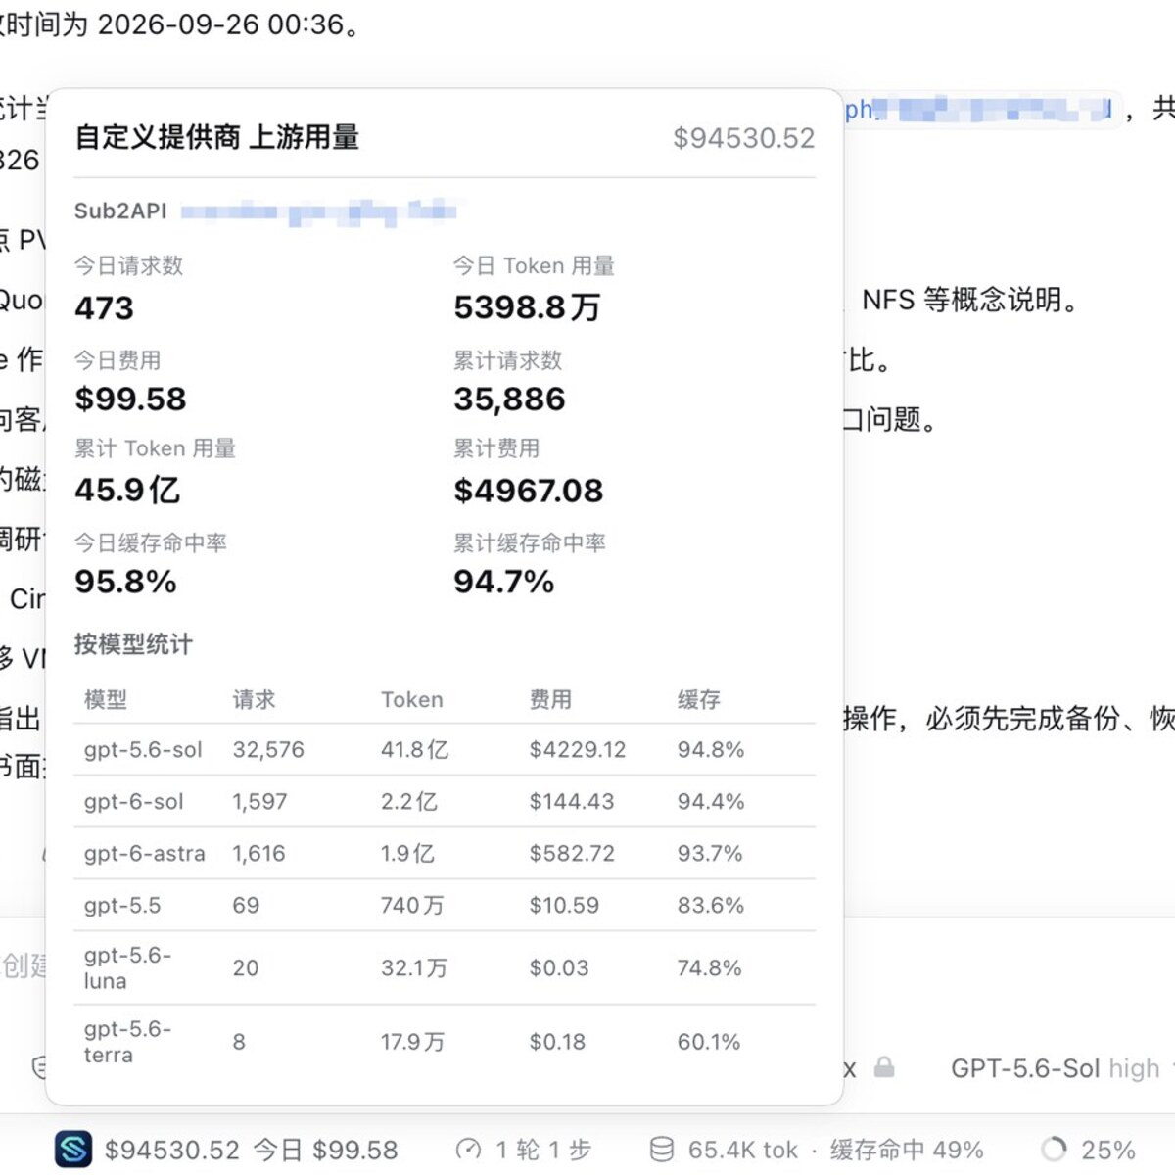Image resolution: width=1175 pixels, height=1175 pixels.
Task: Select the gpt-5.5 model row name
Action: tap(122, 906)
